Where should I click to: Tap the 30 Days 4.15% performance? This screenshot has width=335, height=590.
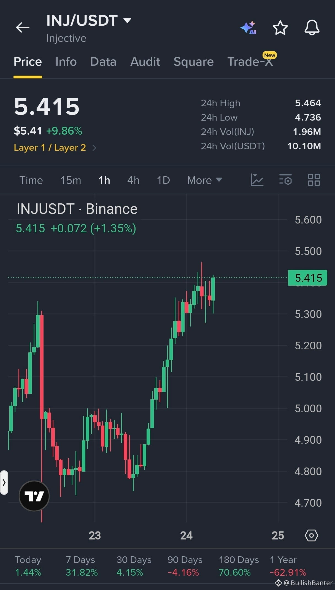(x=134, y=566)
